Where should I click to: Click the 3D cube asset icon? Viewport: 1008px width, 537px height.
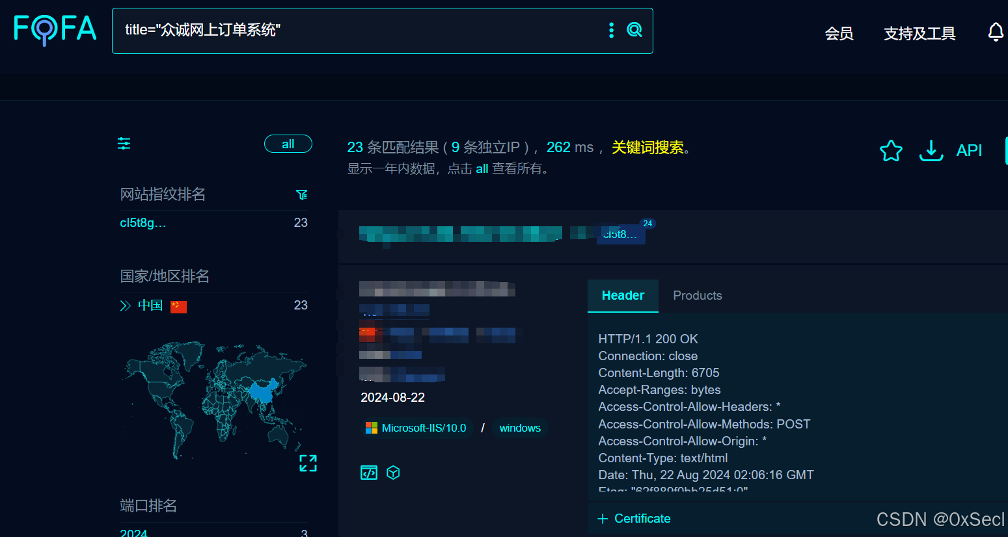click(393, 473)
